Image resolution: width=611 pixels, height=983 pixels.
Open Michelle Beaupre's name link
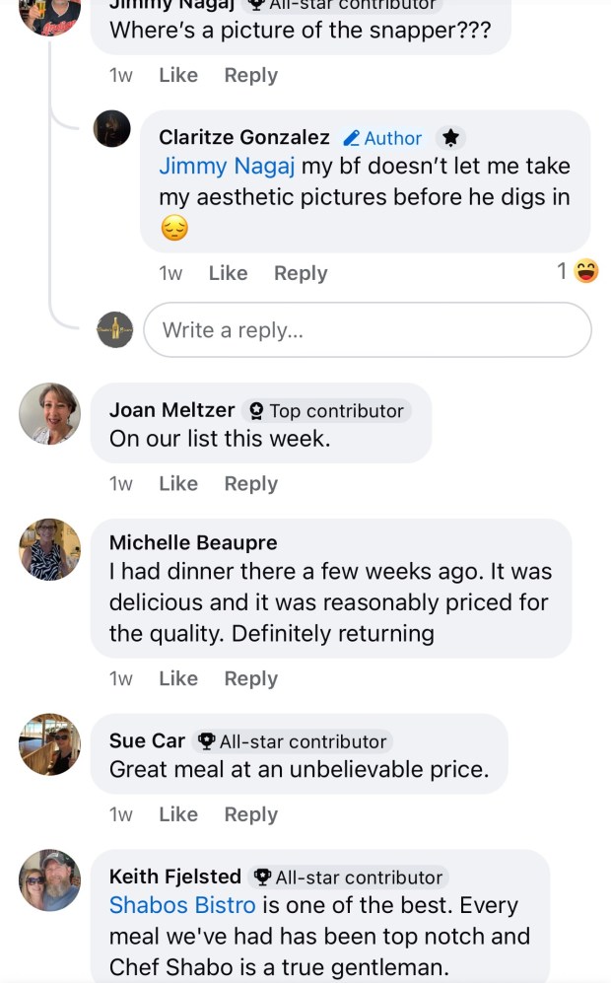pos(193,542)
